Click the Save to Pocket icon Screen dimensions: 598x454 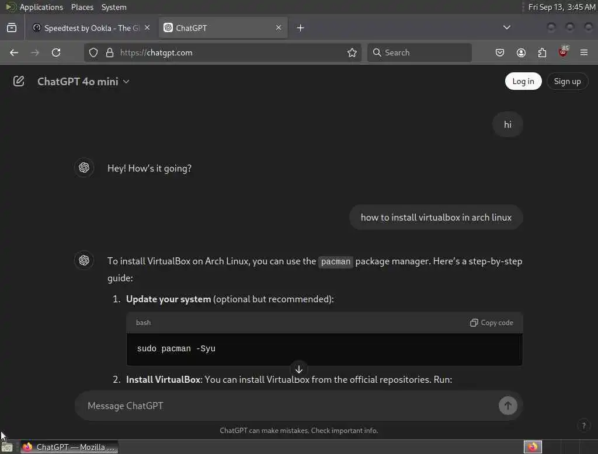pyautogui.click(x=500, y=53)
